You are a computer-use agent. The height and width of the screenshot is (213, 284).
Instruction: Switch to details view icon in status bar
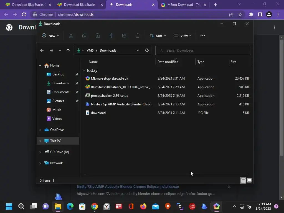click(243, 180)
